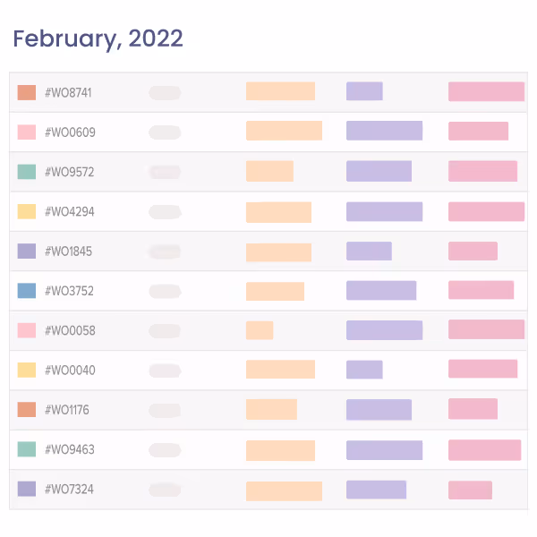Open work order #WO8741
Screen dimensions: 537x537
(x=69, y=93)
